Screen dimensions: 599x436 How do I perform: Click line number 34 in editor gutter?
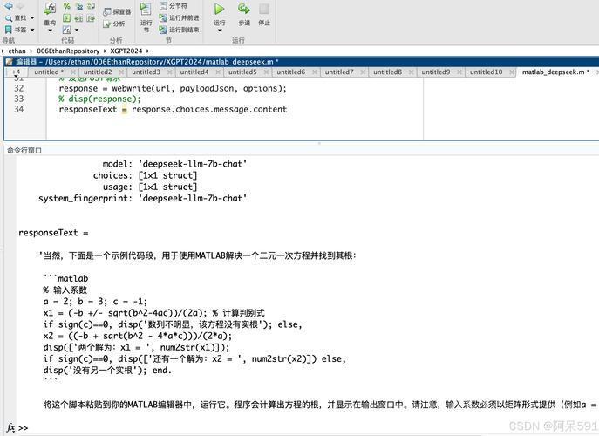[18, 109]
